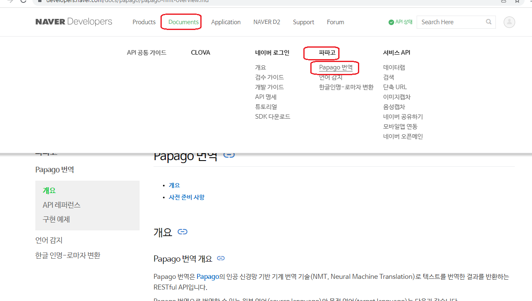Screen dimensions: 532x301
Task: Open SDK 다운로드 link
Action: click(x=273, y=117)
